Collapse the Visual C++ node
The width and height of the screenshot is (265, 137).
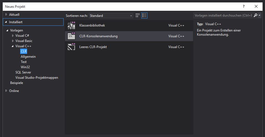[12, 46]
